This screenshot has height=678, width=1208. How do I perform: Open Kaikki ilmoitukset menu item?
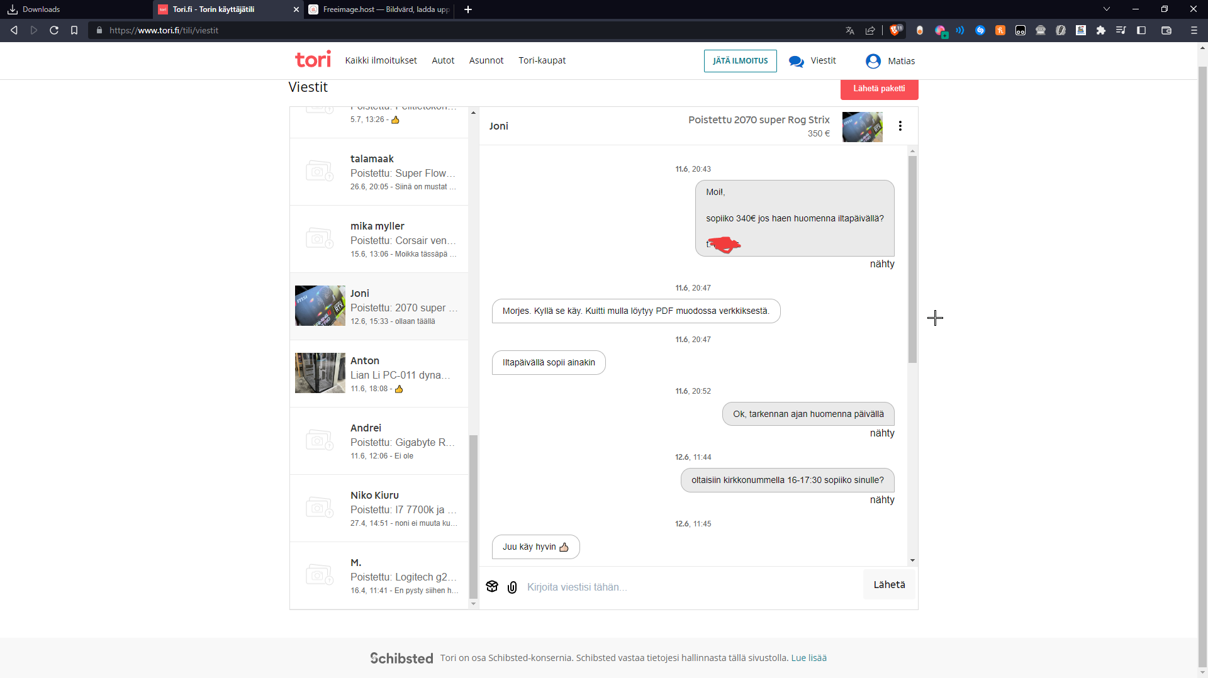point(381,60)
